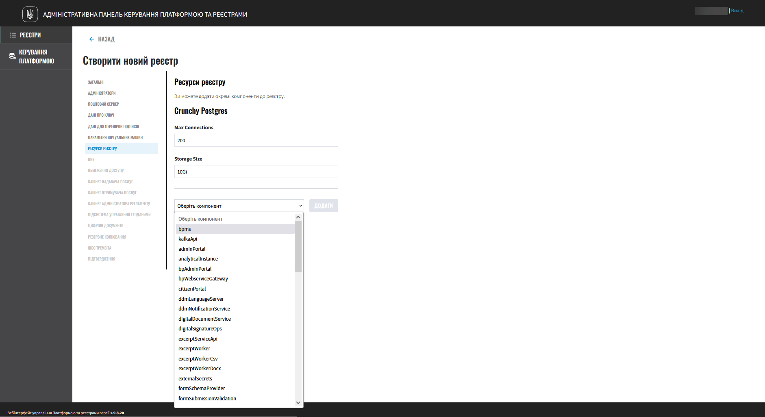
Task: Open Керування платформою in the sidebar
Action: point(36,56)
